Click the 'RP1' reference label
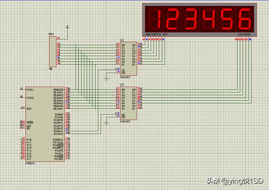 click(x=51, y=34)
